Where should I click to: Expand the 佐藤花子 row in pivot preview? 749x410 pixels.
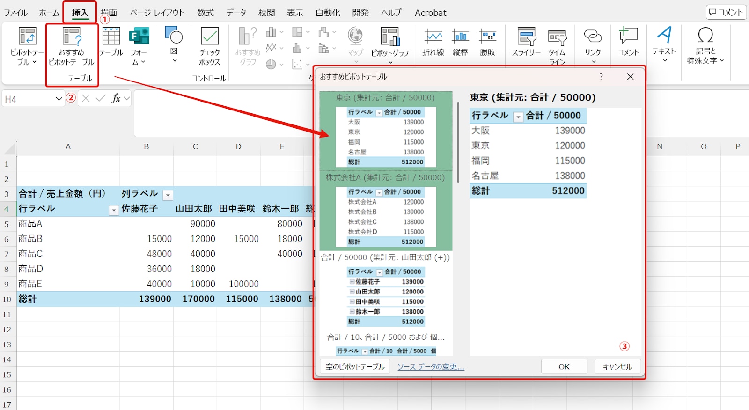coord(352,282)
